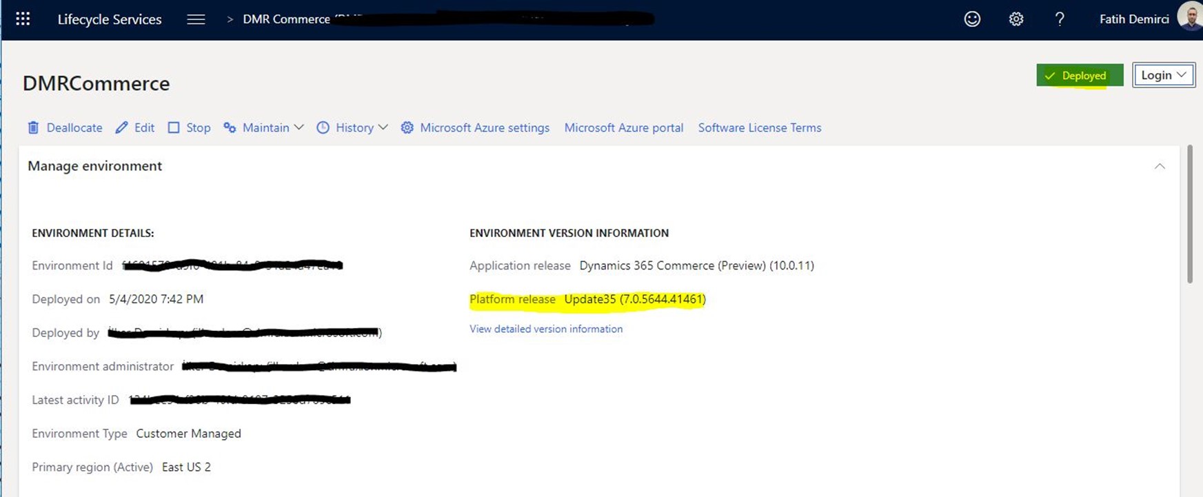Click the Azure settings gear icon

(x=407, y=128)
